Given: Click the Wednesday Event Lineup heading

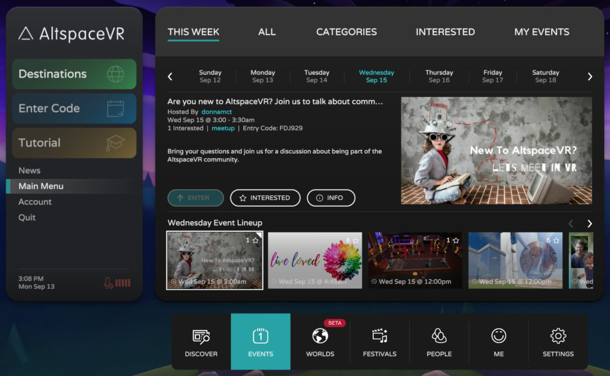Looking at the screenshot, I should tap(214, 223).
